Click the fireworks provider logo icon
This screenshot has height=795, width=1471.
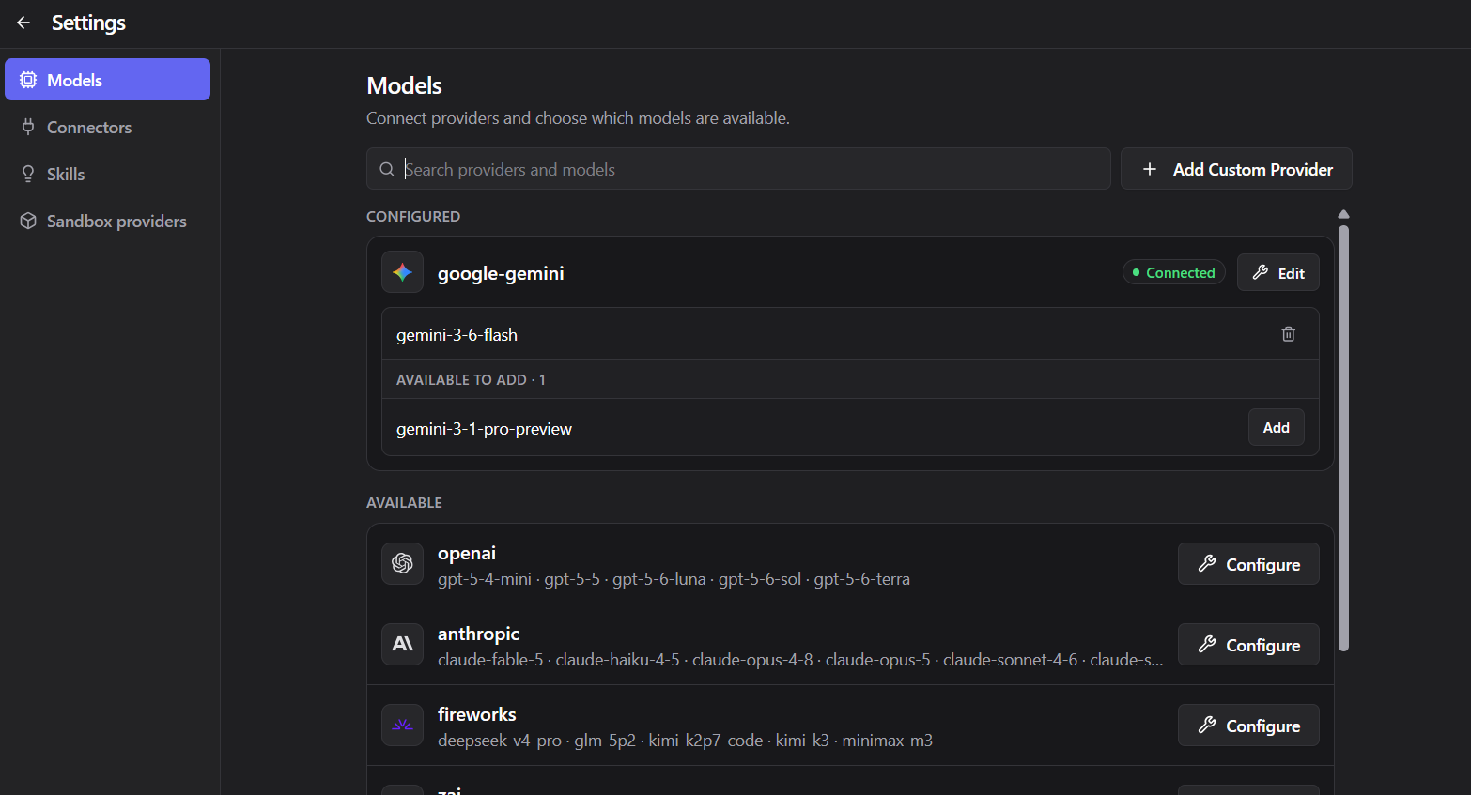(402, 725)
